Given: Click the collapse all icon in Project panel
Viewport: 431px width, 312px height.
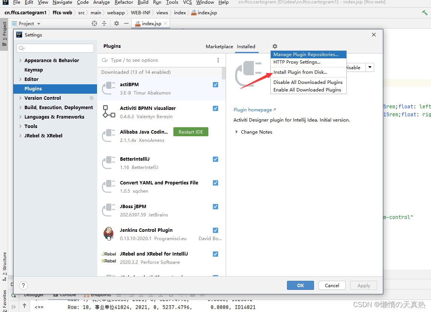Looking at the screenshot, I should click(104, 23).
